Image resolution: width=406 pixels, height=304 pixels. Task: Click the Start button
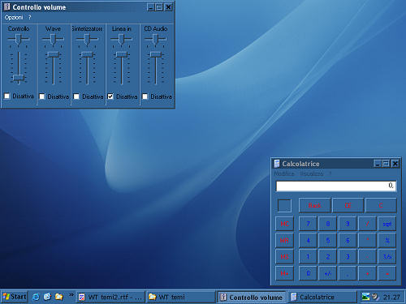(14, 297)
